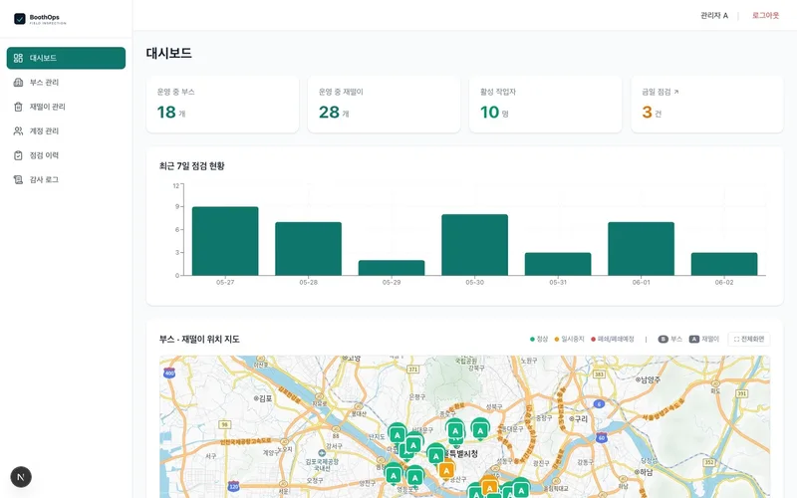Click the booth building icon beside 부스 관리
The width and height of the screenshot is (797, 498).
[x=18, y=83]
